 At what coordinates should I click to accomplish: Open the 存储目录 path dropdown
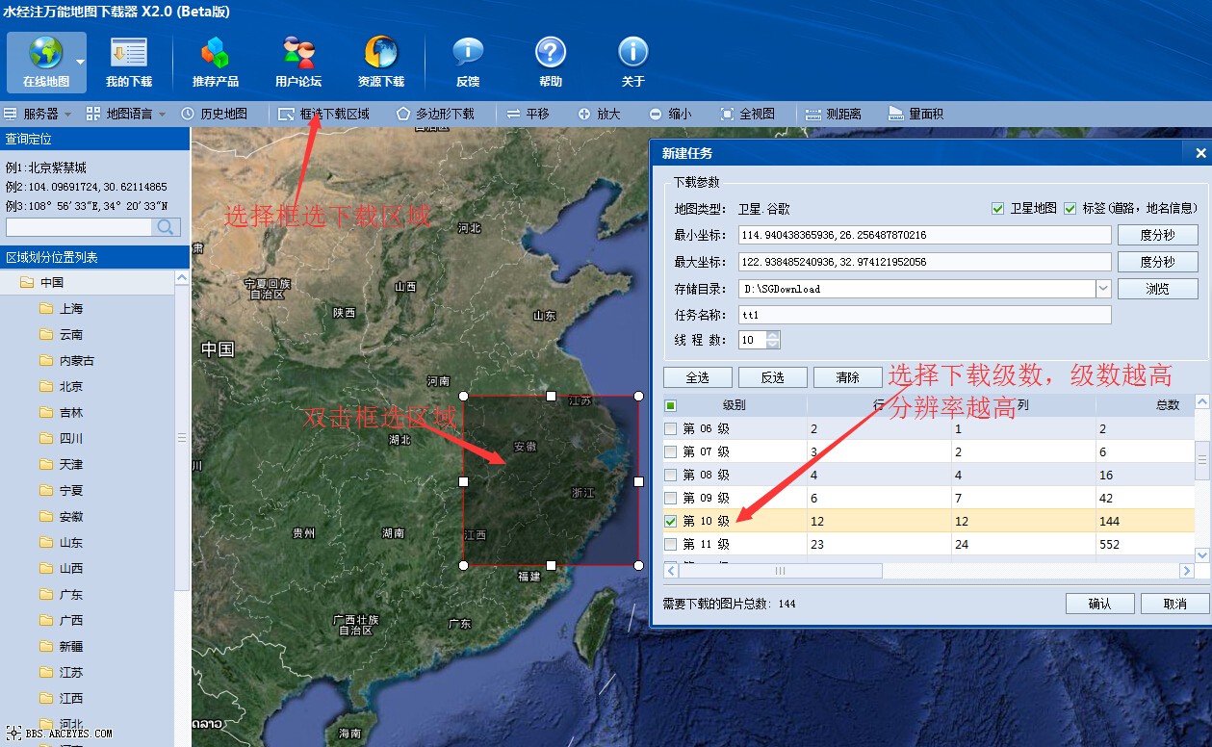click(1103, 289)
